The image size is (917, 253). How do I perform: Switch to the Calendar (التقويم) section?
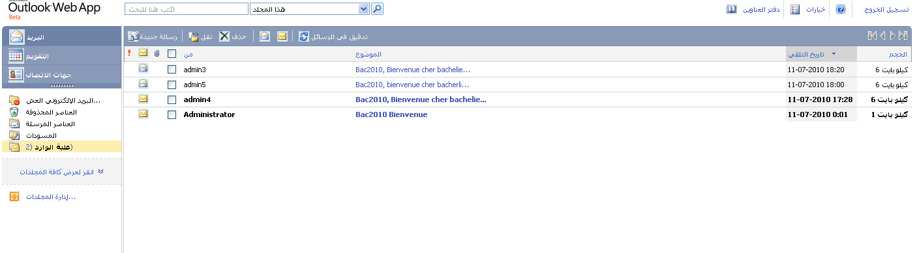click(x=61, y=56)
